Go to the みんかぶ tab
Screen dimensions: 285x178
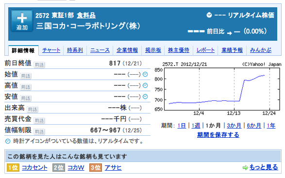[261, 50]
